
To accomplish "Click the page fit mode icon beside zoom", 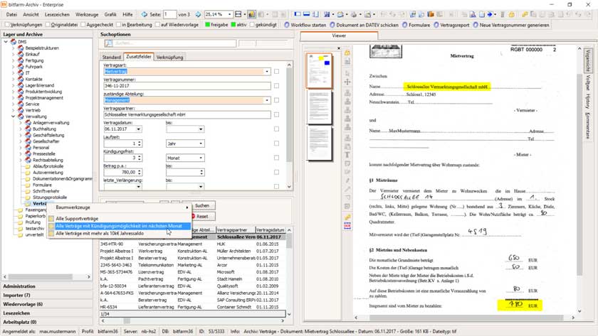I will pos(238,14).
